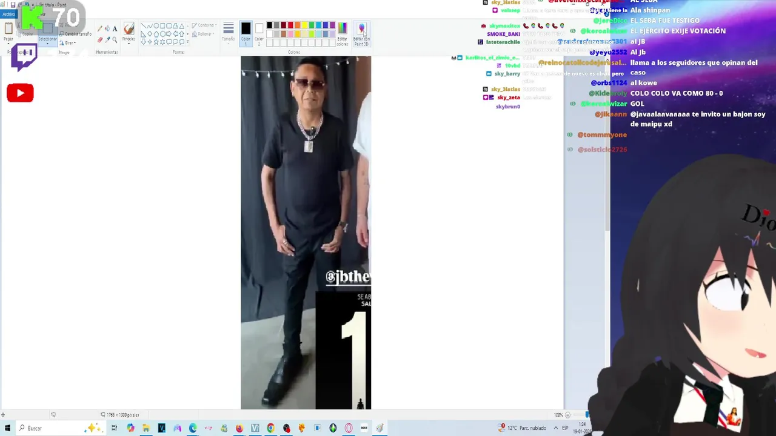Image resolution: width=776 pixels, height=436 pixels.
Task: Click the YouTube logo overlay
Action: tap(20, 93)
